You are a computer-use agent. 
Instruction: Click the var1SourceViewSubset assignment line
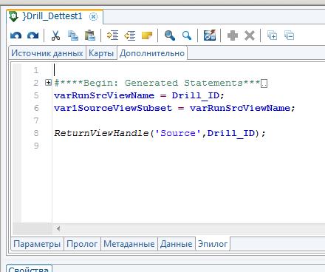point(174,108)
